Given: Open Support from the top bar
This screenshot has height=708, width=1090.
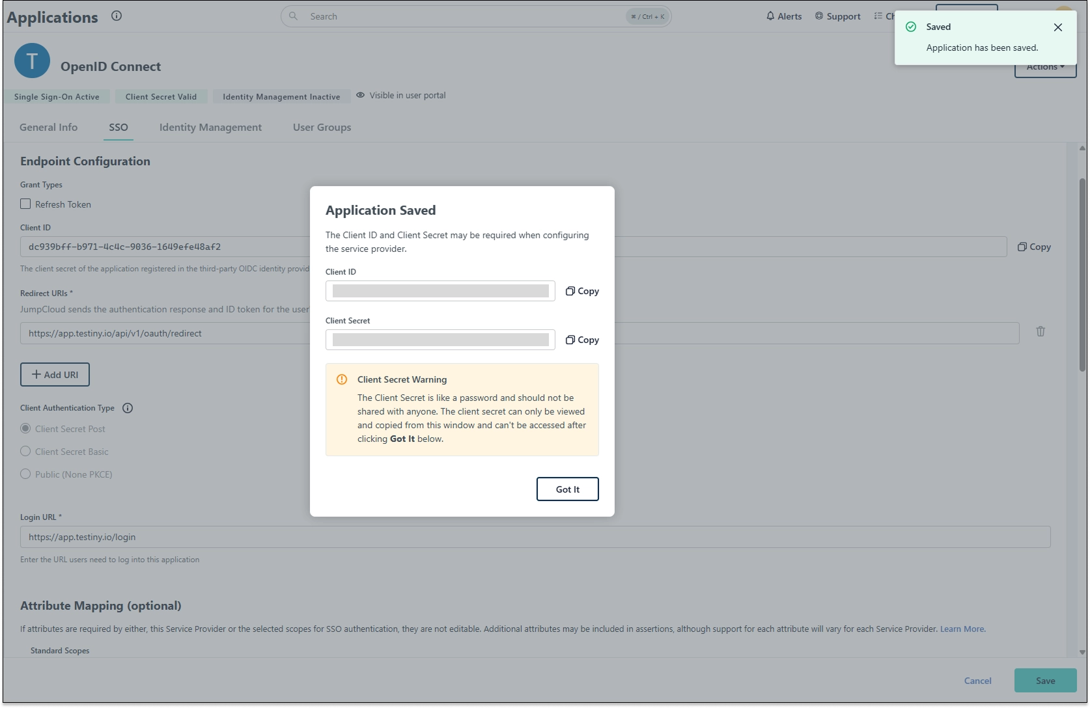Looking at the screenshot, I should click(837, 16).
